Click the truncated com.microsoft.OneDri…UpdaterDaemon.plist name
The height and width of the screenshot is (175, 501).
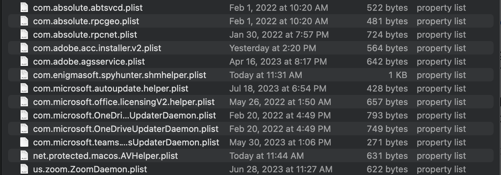pos(124,115)
